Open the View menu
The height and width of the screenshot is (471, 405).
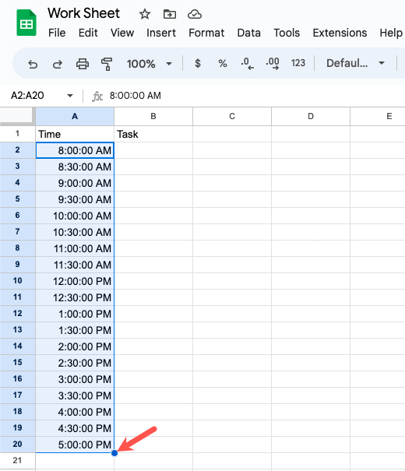click(122, 33)
